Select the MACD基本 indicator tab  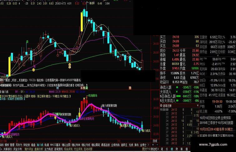tap(55, 145)
